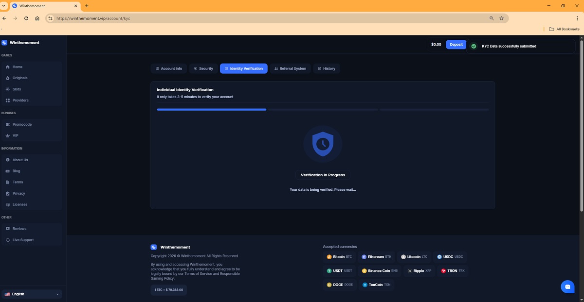The image size is (584, 302).
Task: Click the Ethereum ETH currency icon
Action: pos(364,257)
